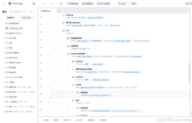This screenshot has width=192, height=123.
Task: Click the 人工智能AI category icon
Action: click(7, 102)
